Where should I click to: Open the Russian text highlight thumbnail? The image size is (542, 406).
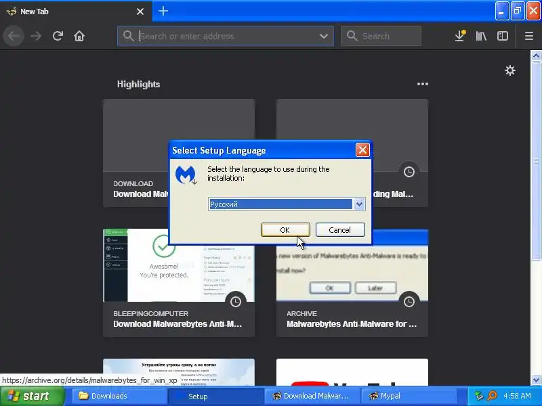point(179,372)
